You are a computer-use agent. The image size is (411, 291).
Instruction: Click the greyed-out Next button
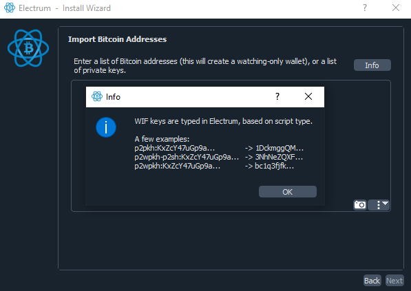(394, 281)
